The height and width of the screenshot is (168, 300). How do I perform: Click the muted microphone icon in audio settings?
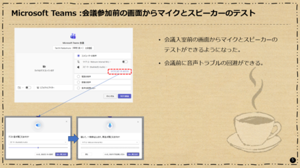pyautogui.click(x=78, y=62)
